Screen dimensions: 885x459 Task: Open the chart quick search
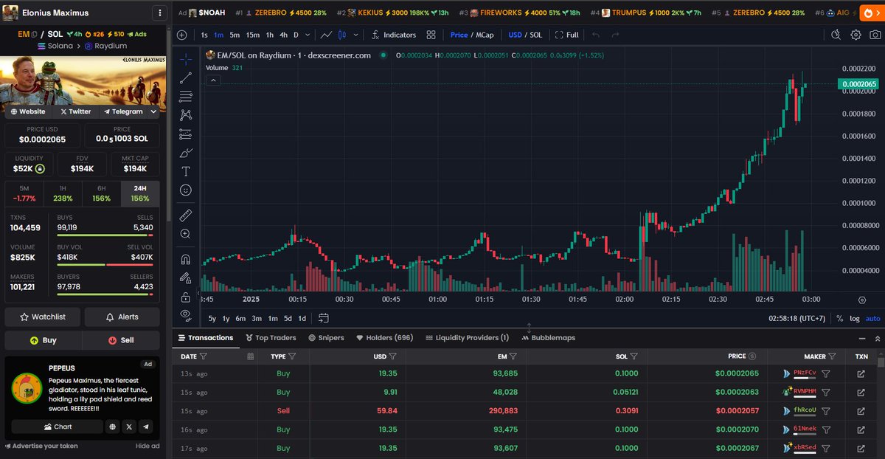[x=836, y=35]
